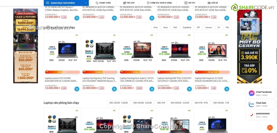
Task: Open Lenovo V15 laptop product image
Action: [62, 51]
